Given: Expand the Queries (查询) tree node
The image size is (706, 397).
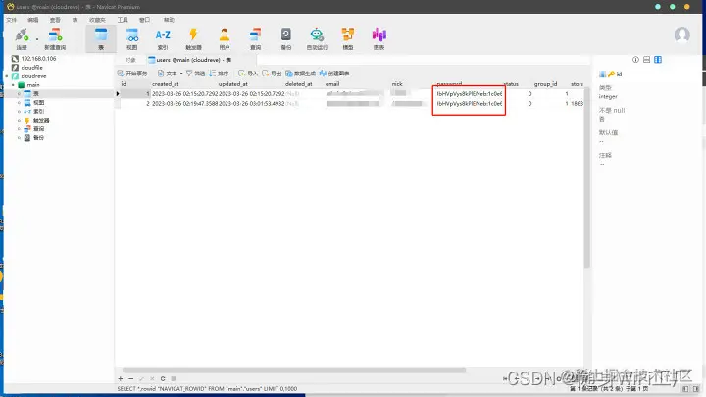Looking at the screenshot, I should [19, 129].
